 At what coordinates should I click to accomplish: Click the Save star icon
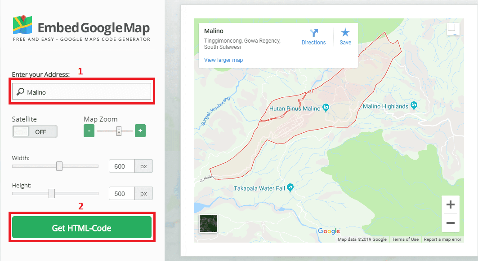pos(345,32)
